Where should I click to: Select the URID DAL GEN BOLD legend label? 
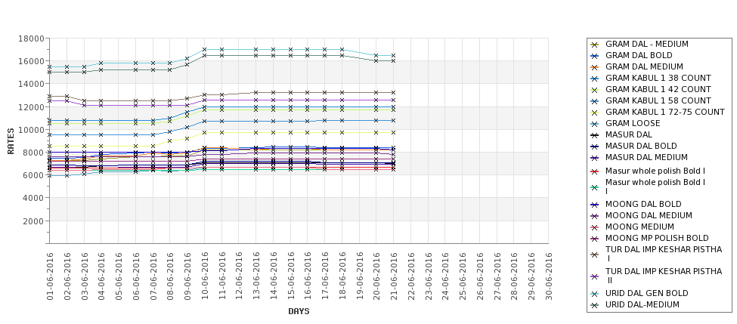coord(647,294)
